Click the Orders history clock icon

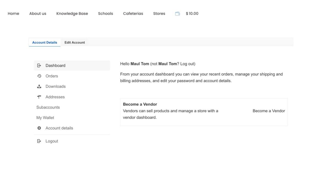click(39, 76)
